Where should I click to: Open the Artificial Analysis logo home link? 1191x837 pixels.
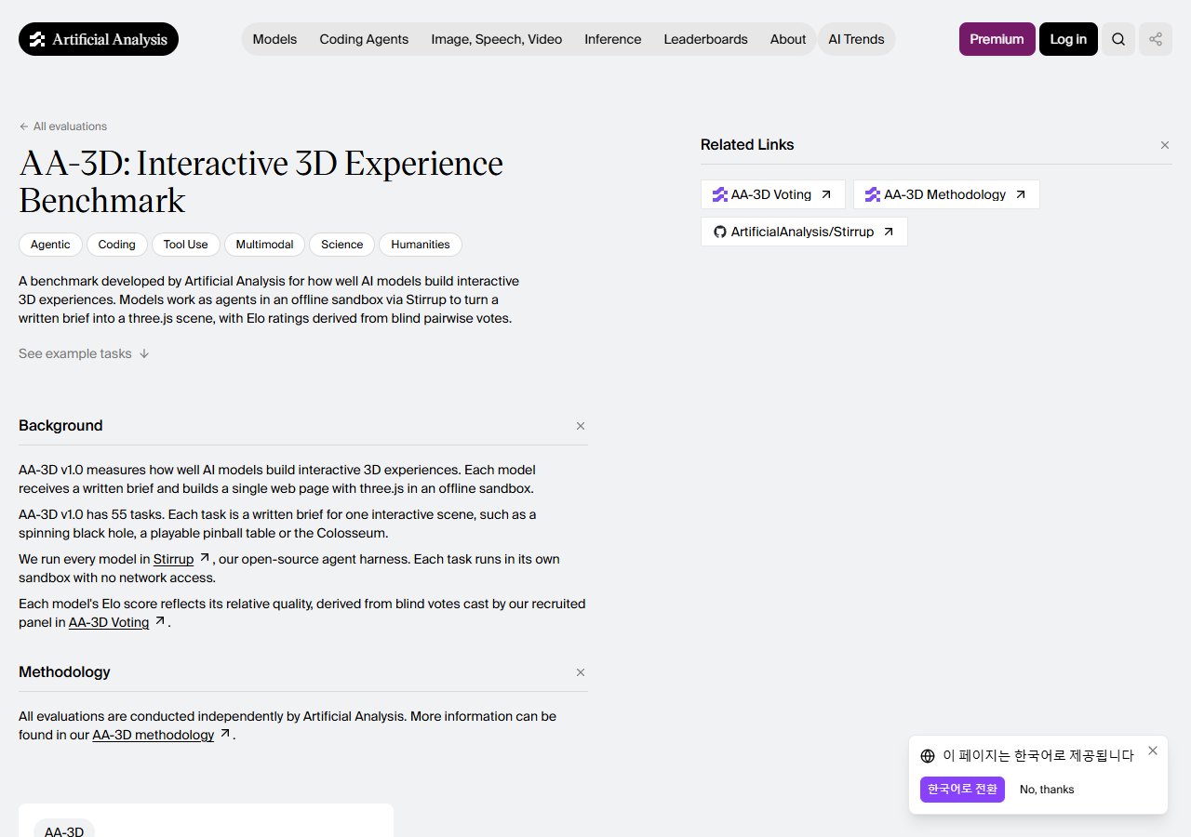(x=99, y=39)
